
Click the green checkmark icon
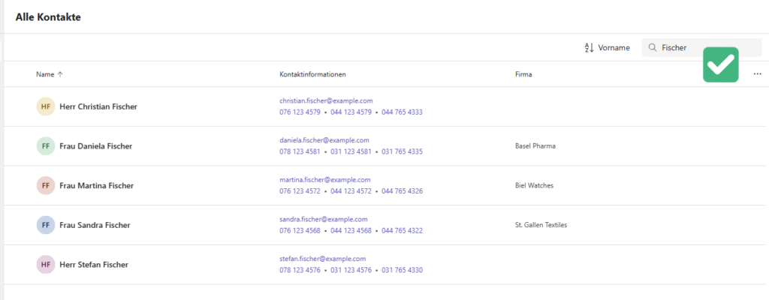pyautogui.click(x=720, y=64)
